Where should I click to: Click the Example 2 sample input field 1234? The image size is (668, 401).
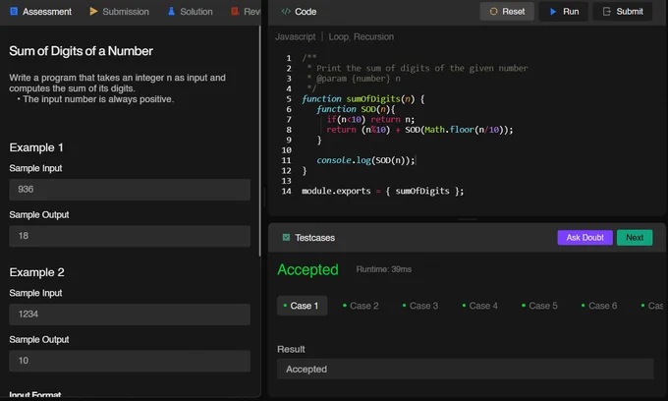pyautogui.click(x=130, y=315)
